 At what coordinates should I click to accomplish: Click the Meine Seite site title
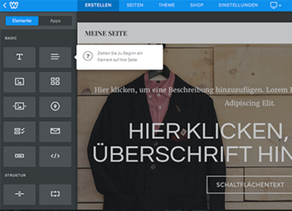(106, 33)
